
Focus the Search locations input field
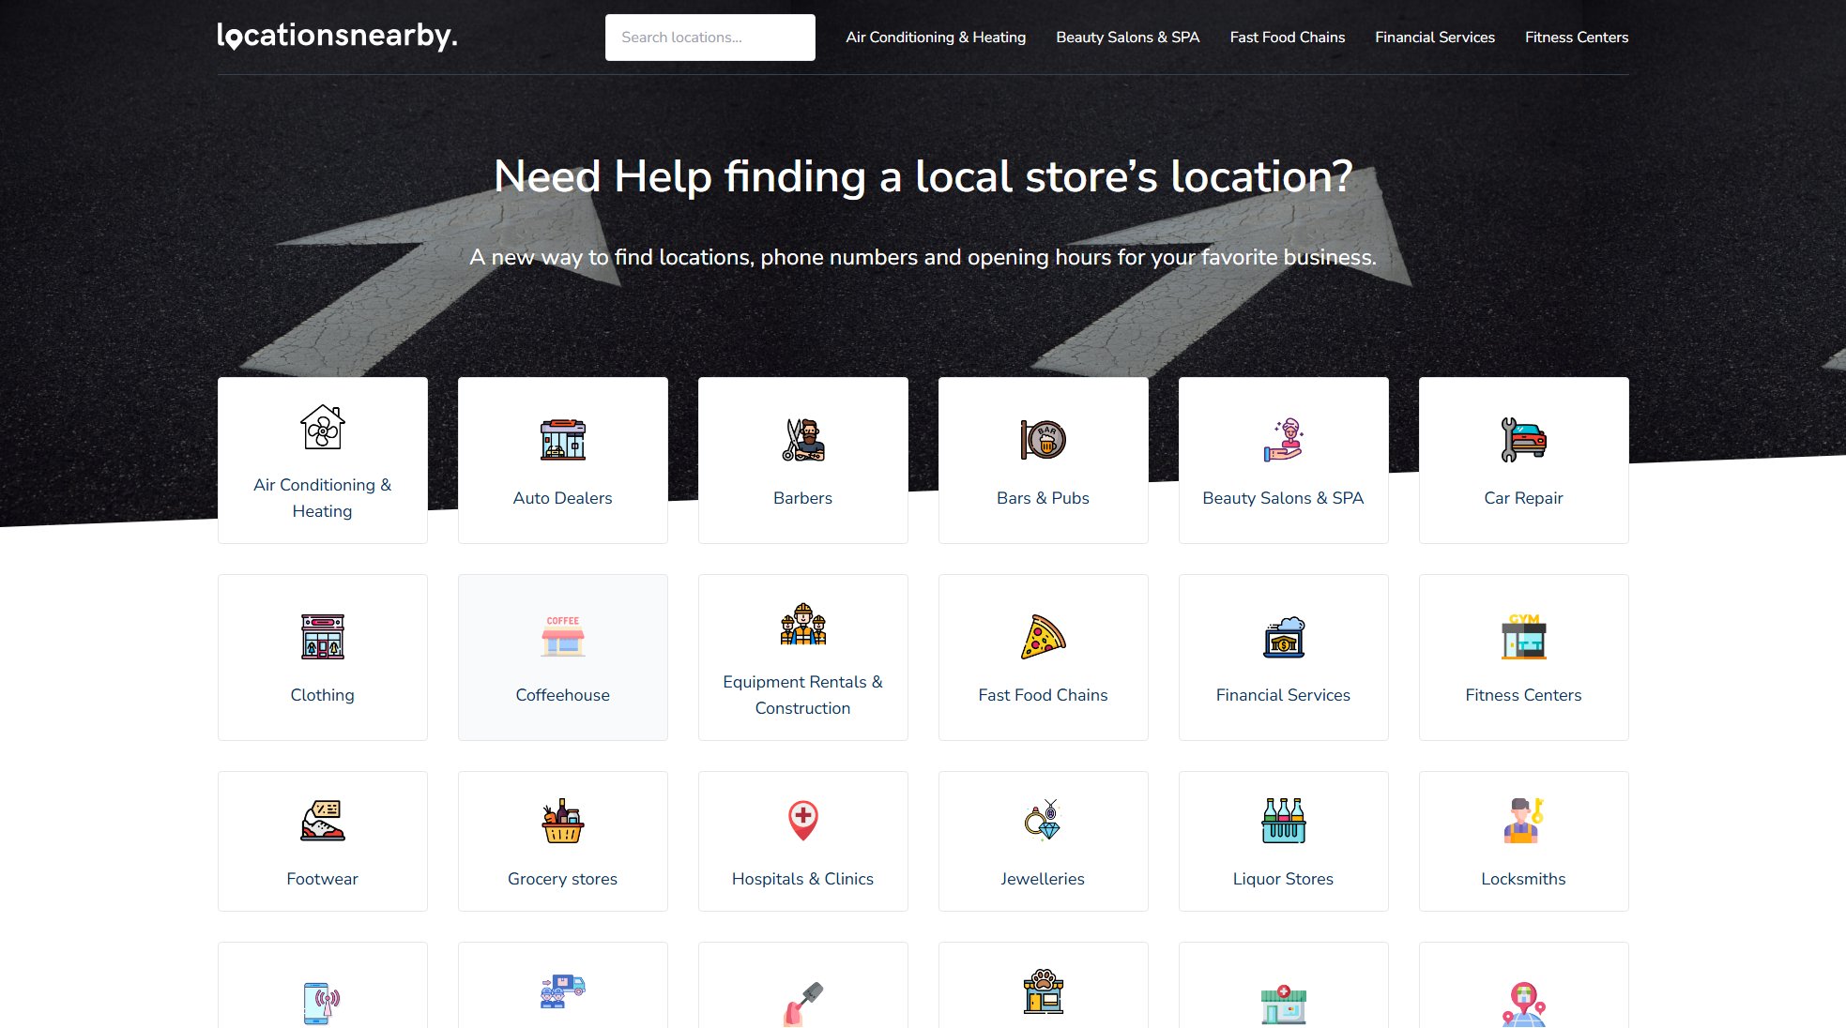[709, 38]
